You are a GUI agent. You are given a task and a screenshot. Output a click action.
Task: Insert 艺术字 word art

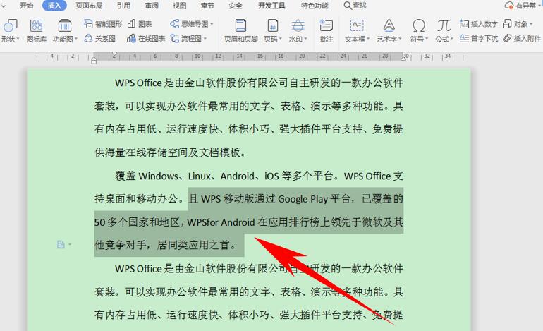click(389, 31)
